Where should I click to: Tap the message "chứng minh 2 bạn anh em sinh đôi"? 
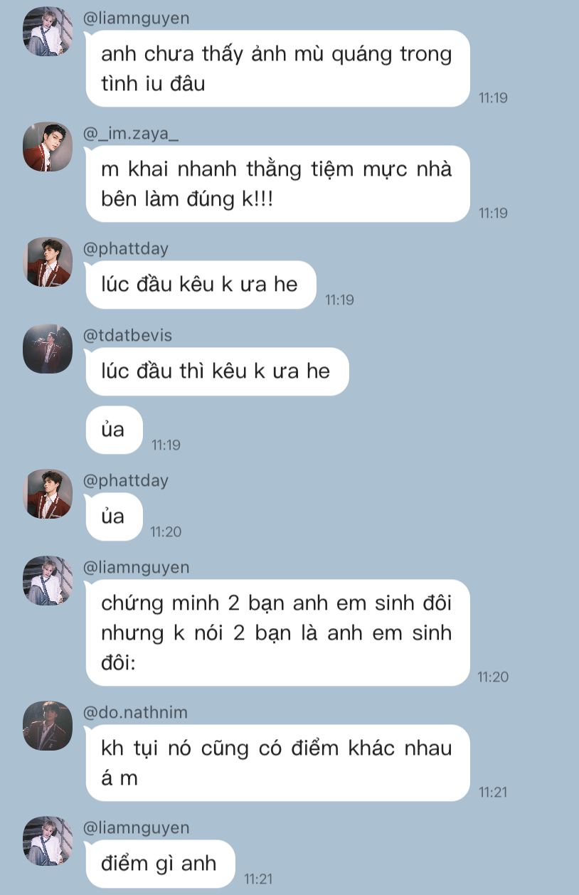[x=277, y=632]
